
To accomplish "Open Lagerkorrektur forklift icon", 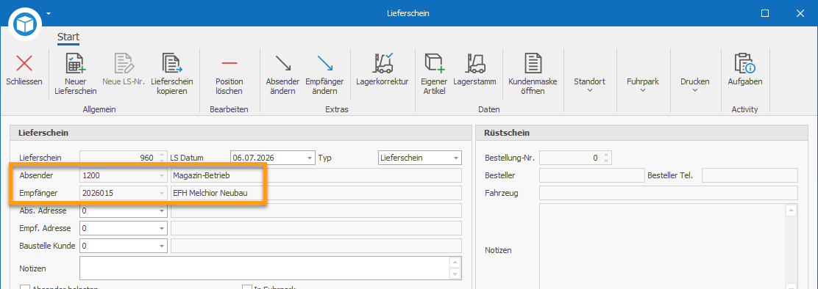I will tap(383, 63).
